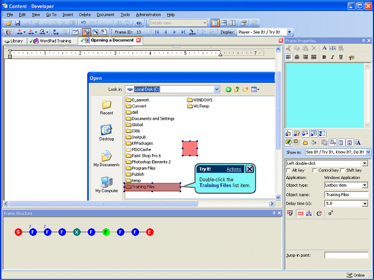
Task: Open the Details view dropdown
Action: [205, 23]
